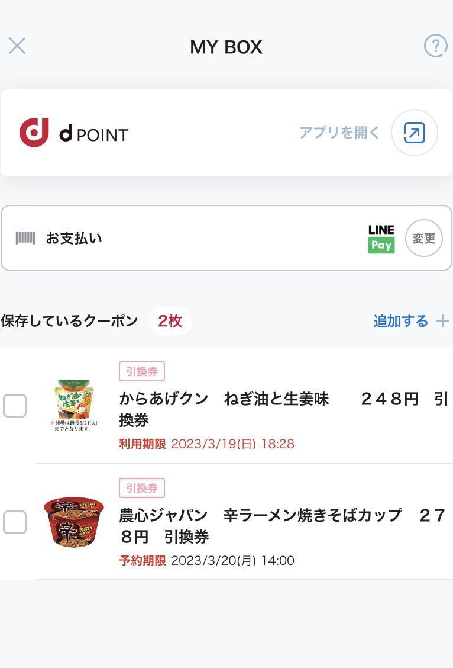Tap the 引換券 tag on 農心ジャパン coupon

[x=142, y=488]
